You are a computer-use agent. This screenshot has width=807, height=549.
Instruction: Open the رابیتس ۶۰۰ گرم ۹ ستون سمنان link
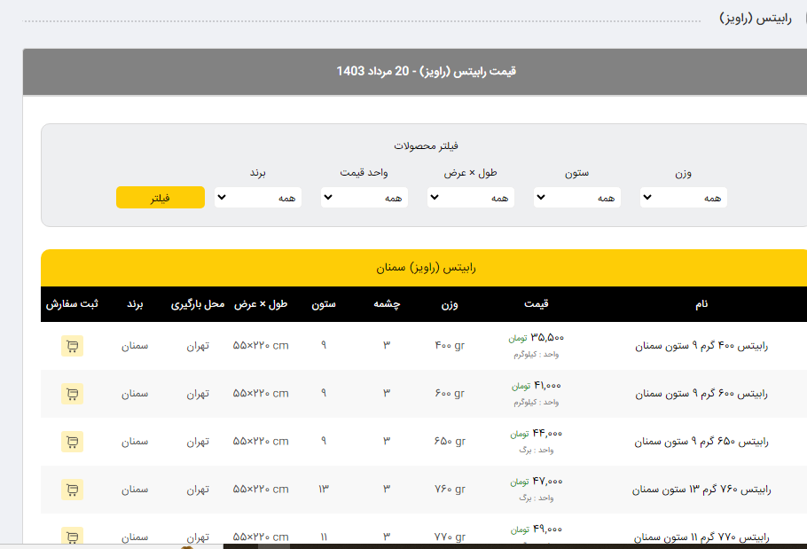coord(701,394)
